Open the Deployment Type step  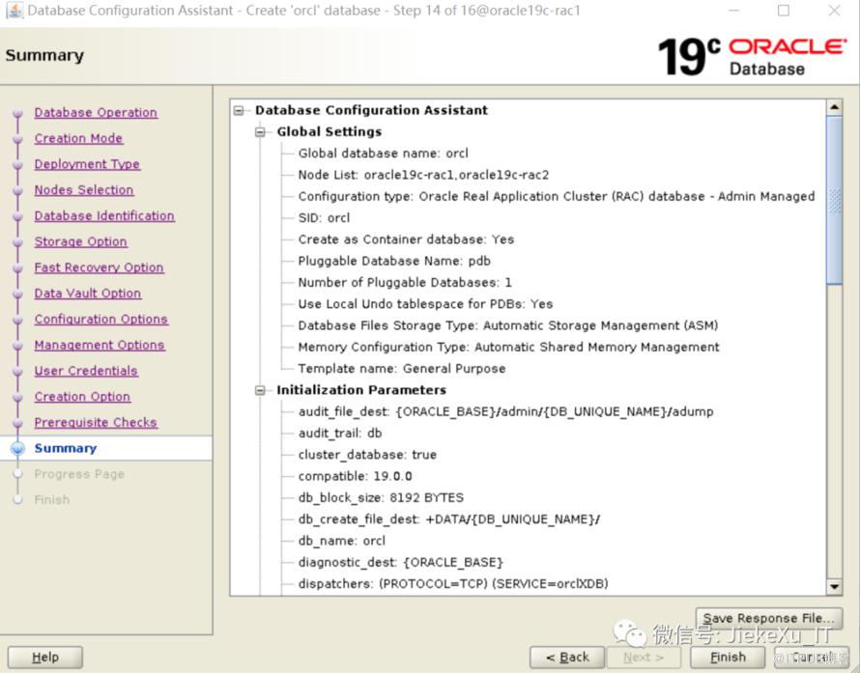coord(87,165)
